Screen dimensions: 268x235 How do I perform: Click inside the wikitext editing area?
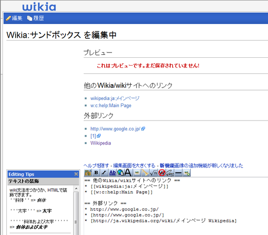(176, 206)
